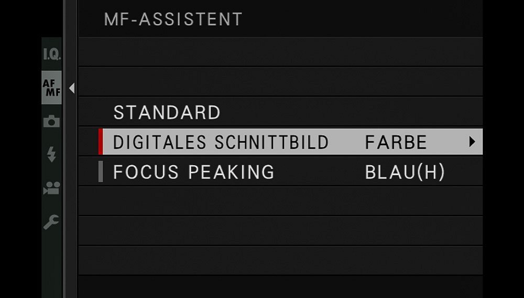Image resolution: width=524 pixels, height=298 pixels.
Task: Open the flash settings lightning icon
Action: pyautogui.click(x=51, y=154)
